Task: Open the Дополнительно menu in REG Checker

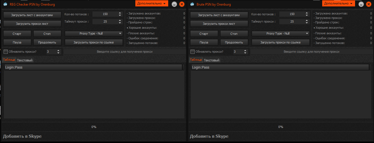Action: (x=152, y=3)
